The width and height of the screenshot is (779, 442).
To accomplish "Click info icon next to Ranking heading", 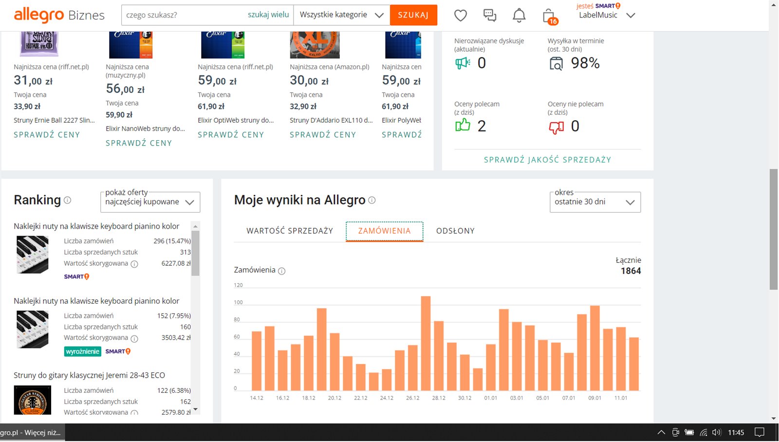I will click(x=68, y=200).
